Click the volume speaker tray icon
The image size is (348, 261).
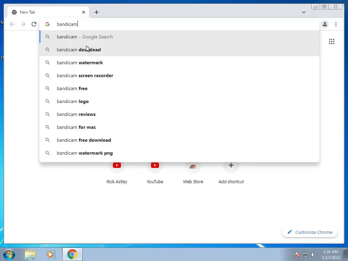coord(314,255)
